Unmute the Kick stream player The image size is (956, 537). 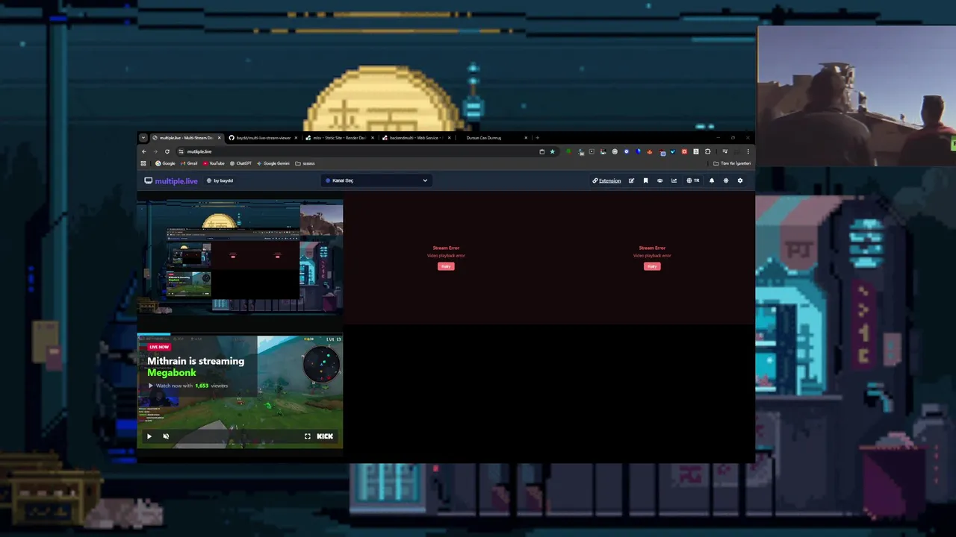pyautogui.click(x=166, y=436)
